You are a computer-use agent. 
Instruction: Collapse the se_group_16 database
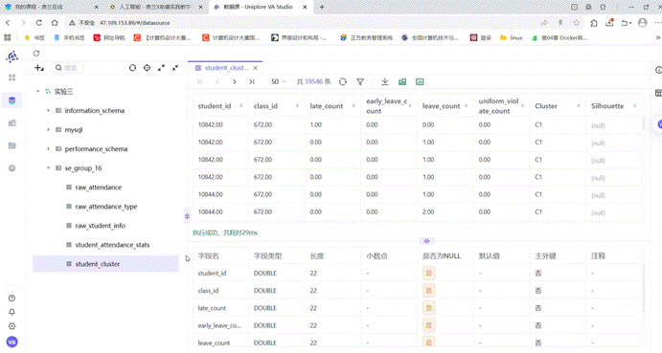coord(48,167)
